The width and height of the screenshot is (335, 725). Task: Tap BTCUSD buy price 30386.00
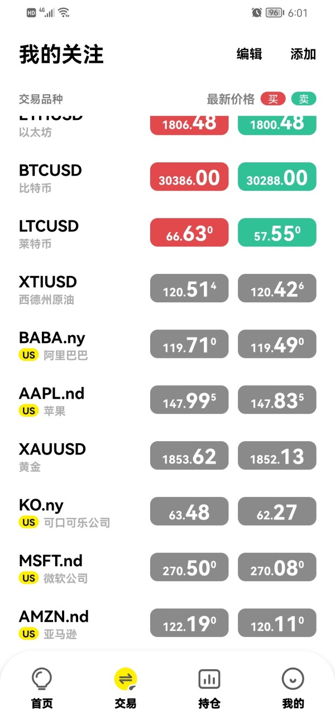[x=189, y=177]
